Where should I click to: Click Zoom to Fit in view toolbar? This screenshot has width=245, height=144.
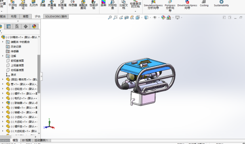tap(110, 17)
